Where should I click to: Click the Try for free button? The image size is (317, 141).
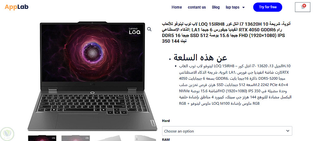(268, 7)
